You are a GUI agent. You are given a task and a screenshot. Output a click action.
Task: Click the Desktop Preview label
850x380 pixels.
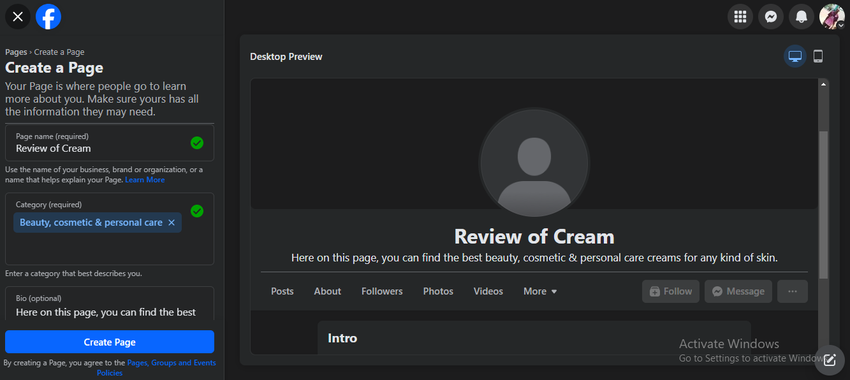point(286,57)
